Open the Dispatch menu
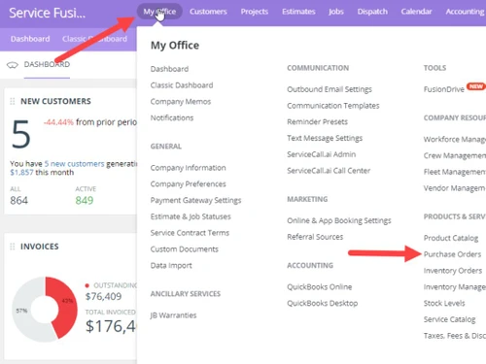The image size is (486, 364). point(372,12)
